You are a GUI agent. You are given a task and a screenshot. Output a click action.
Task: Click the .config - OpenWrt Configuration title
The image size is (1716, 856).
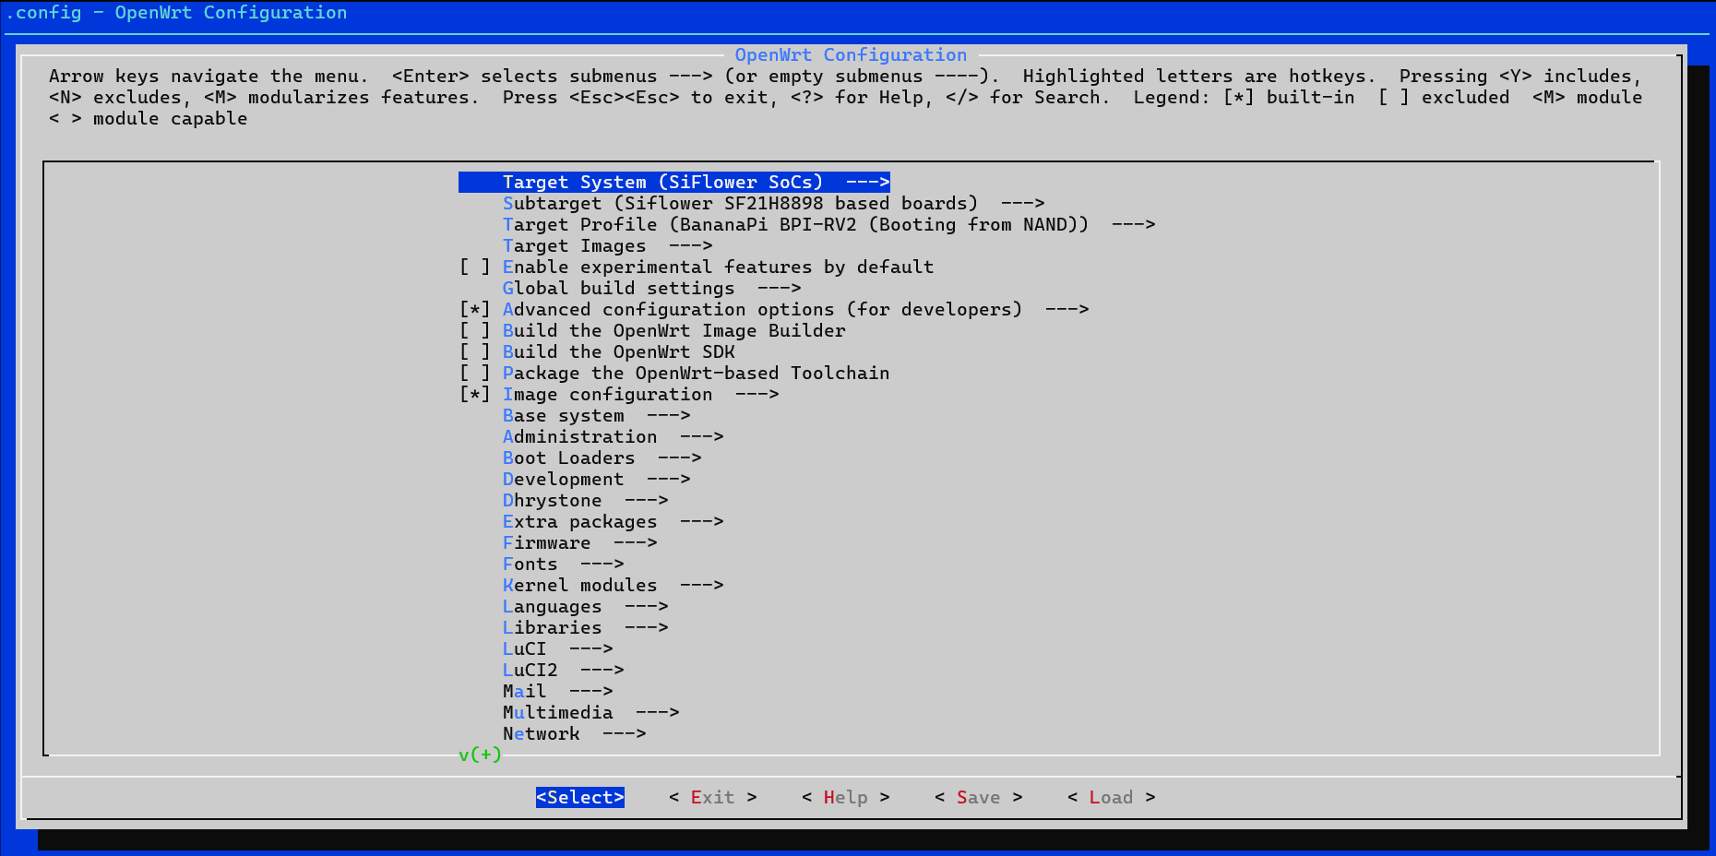point(176,13)
